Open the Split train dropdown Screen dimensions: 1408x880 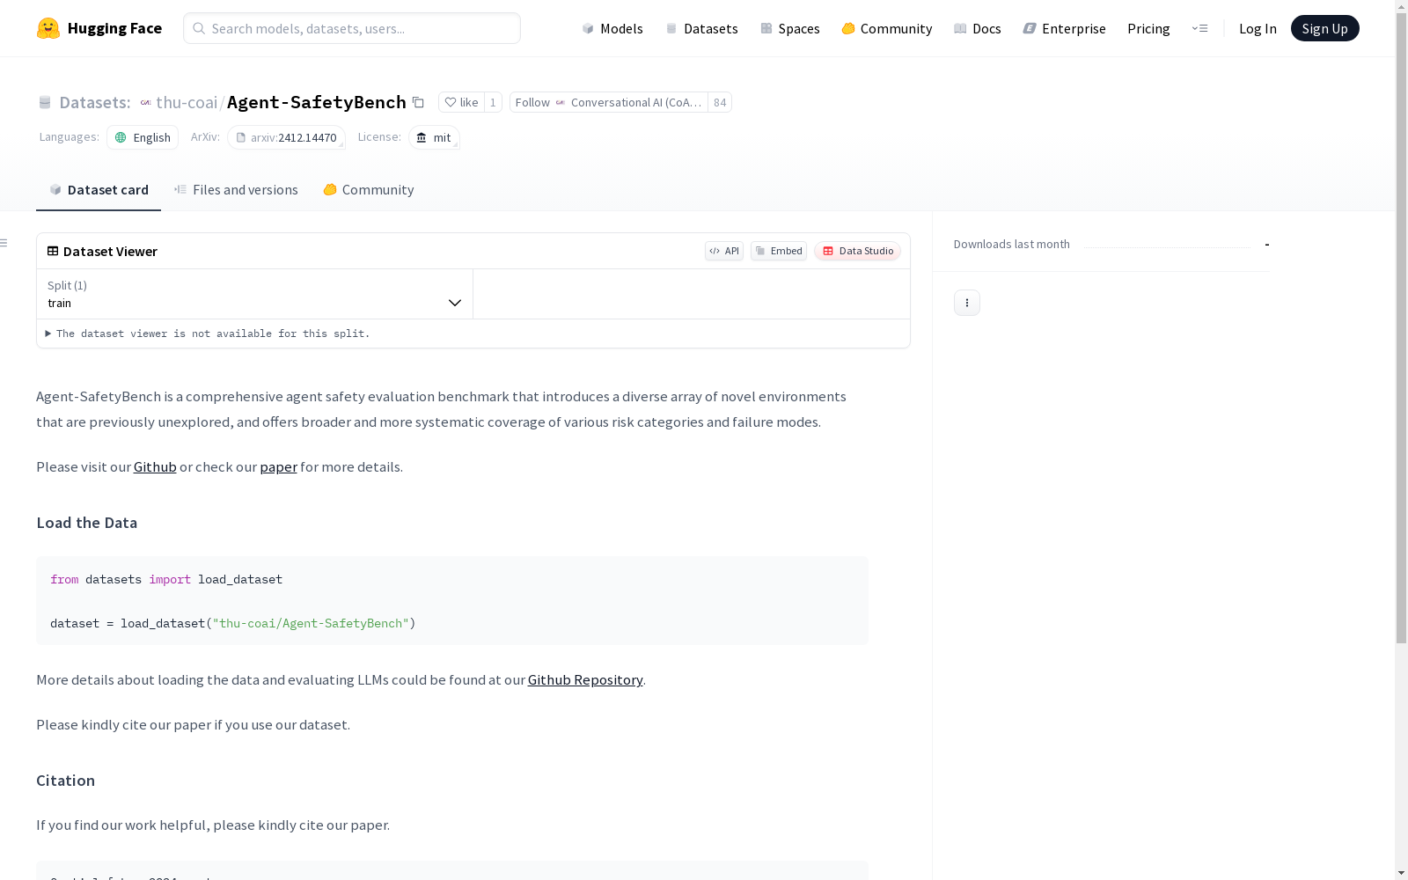(x=254, y=294)
